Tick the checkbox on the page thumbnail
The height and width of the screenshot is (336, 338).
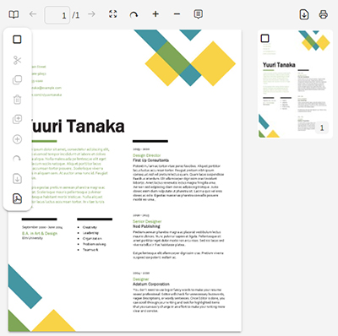tap(264, 38)
